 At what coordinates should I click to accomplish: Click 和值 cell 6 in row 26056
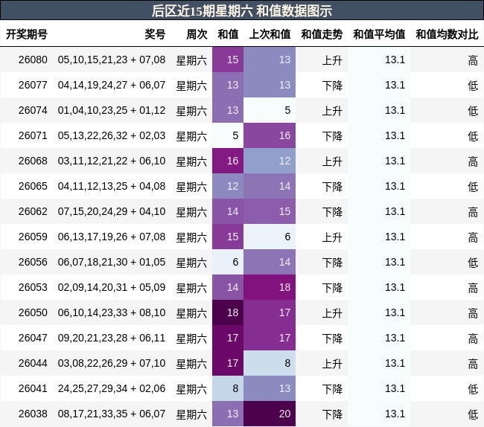pyautogui.click(x=228, y=262)
